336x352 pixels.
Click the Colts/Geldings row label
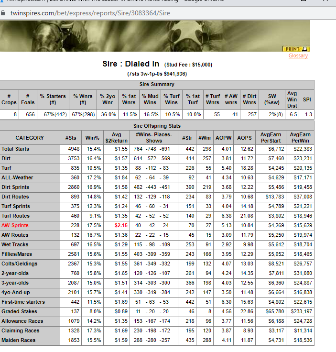[19, 264]
